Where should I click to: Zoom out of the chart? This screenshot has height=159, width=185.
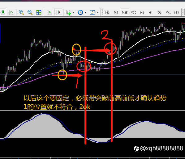(30, 12)
